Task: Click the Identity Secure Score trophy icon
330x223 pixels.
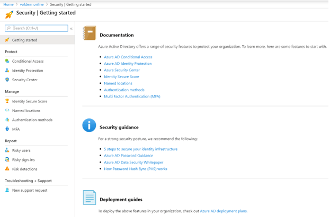Action: coord(7,101)
